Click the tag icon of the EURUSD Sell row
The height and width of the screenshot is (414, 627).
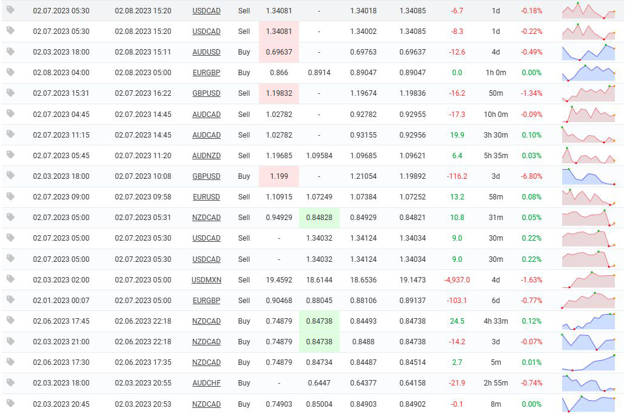coord(11,196)
